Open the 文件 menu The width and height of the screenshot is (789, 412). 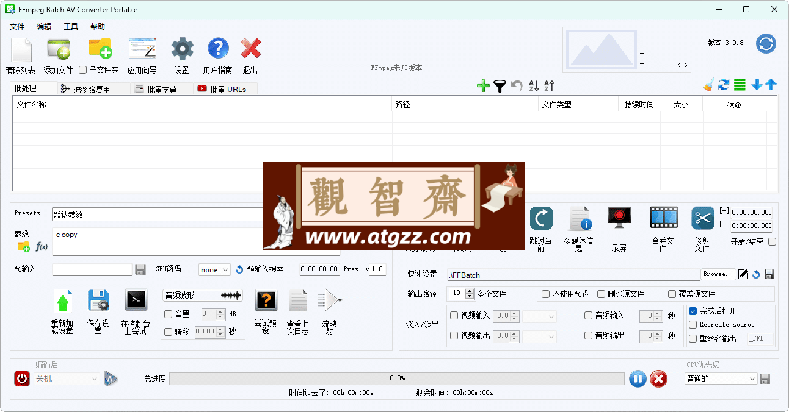click(17, 27)
